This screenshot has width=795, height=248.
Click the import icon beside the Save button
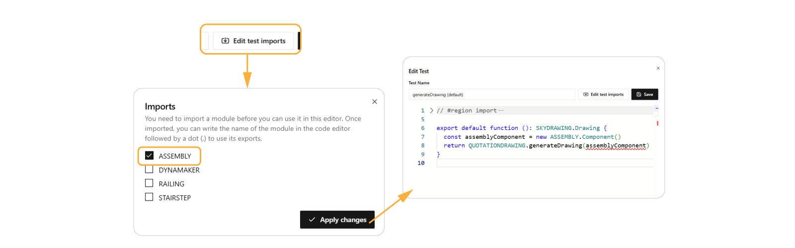point(586,94)
